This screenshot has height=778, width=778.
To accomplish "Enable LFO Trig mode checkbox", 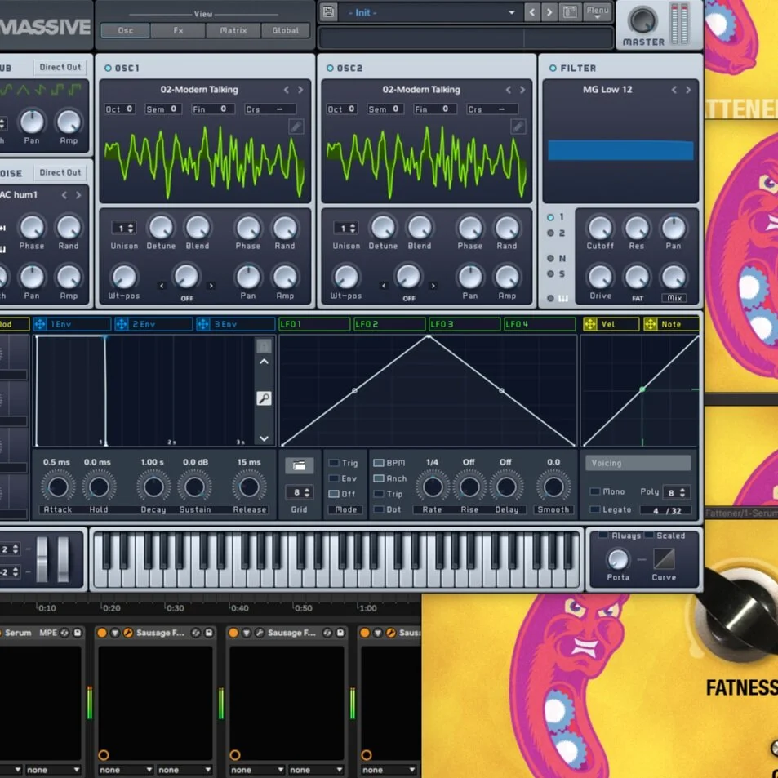I will 334,463.
